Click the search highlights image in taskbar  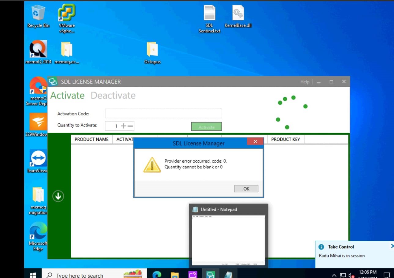click(x=133, y=273)
